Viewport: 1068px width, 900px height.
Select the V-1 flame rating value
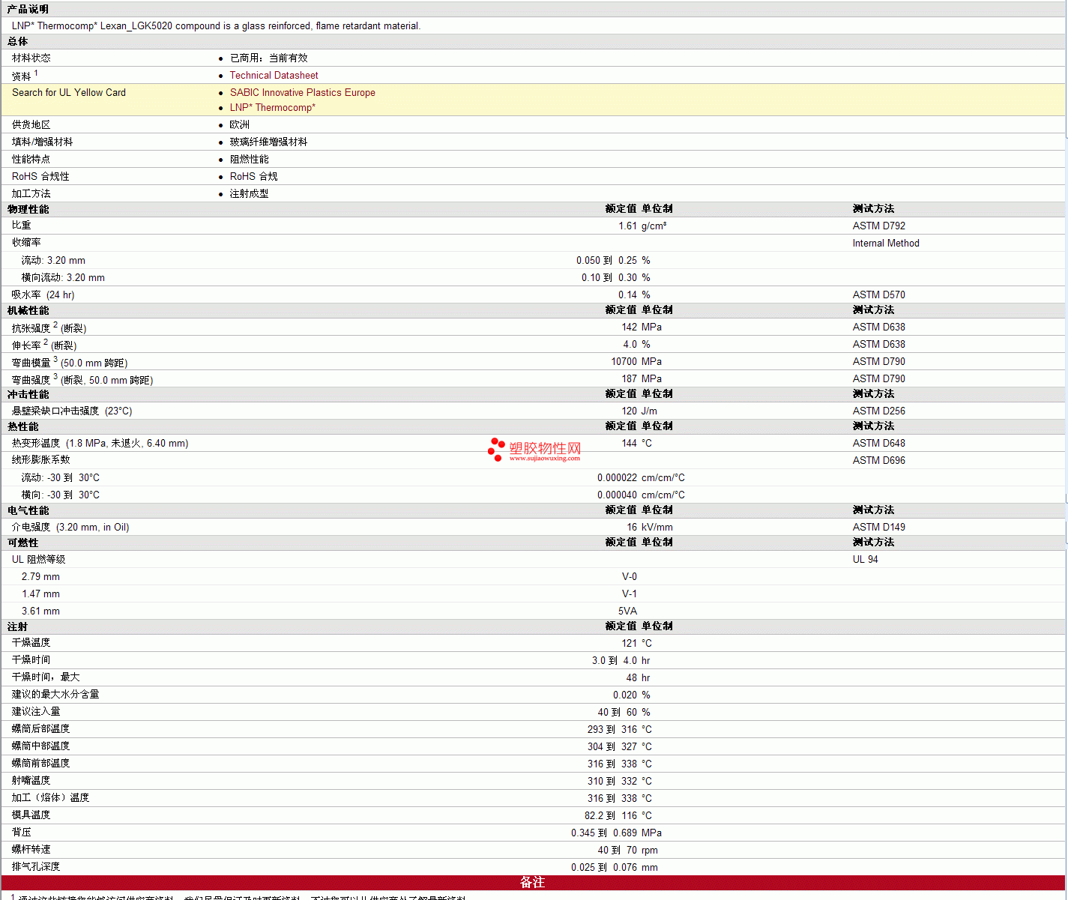click(630, 594)
